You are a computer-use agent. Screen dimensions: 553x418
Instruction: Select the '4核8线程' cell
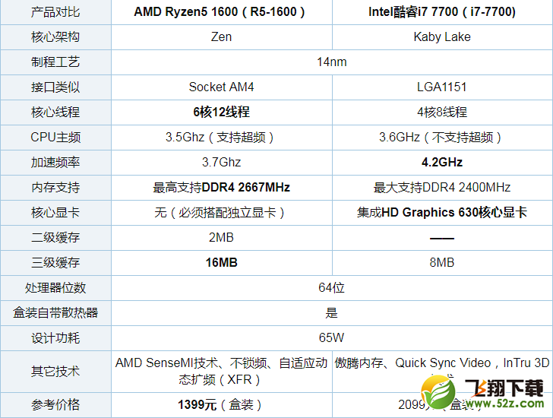(x=442, y=112)
